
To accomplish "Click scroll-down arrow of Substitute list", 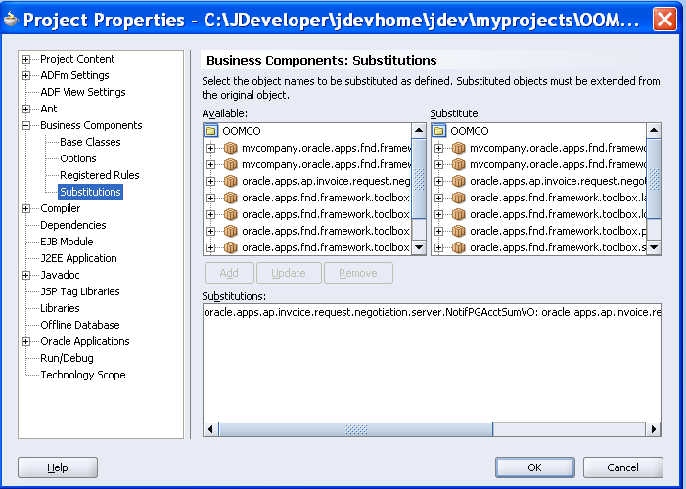I will 654,247.
